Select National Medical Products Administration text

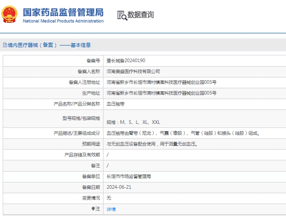(63, 21)
